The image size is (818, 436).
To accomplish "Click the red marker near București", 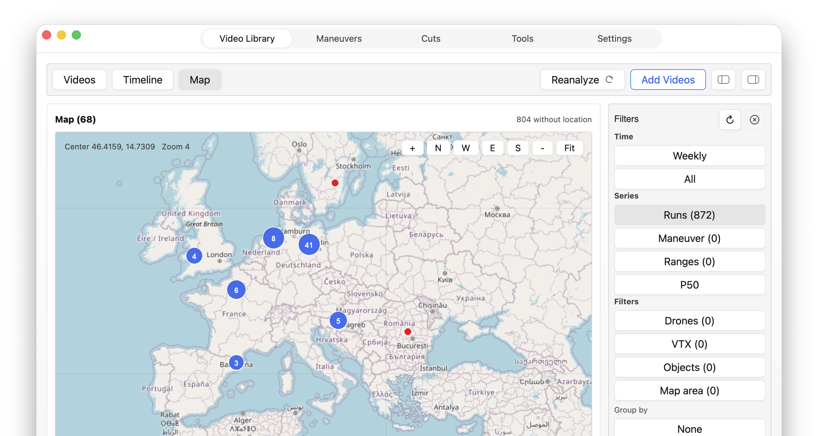I will coord(408,332).
